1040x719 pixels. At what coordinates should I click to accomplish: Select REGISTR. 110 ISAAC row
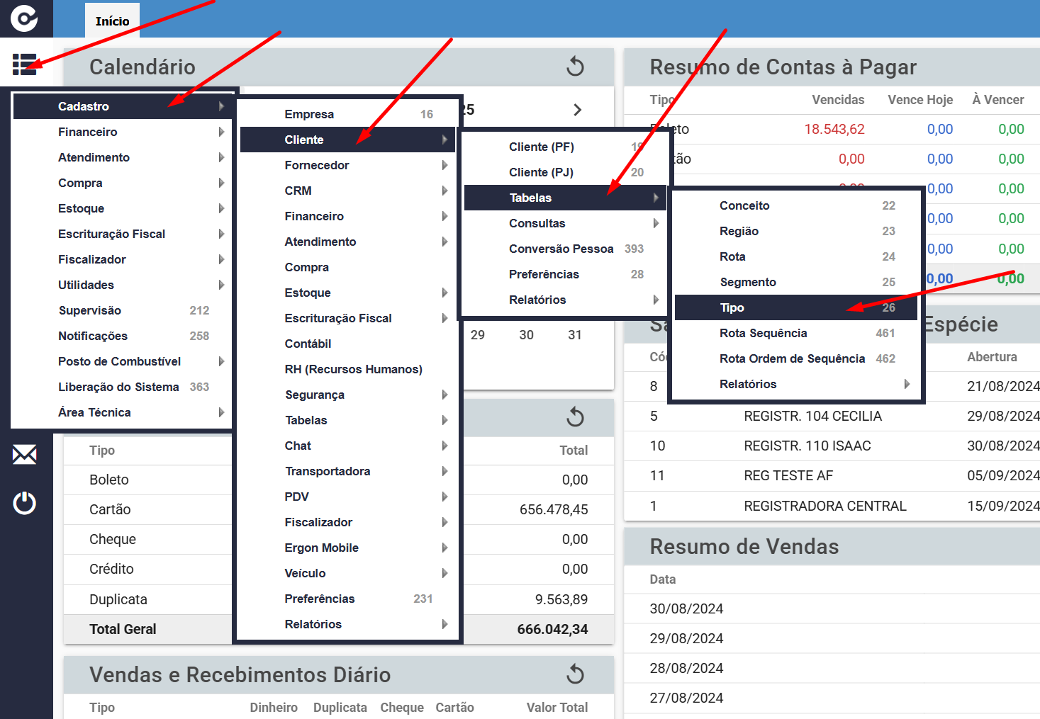[x=832, y=446]
